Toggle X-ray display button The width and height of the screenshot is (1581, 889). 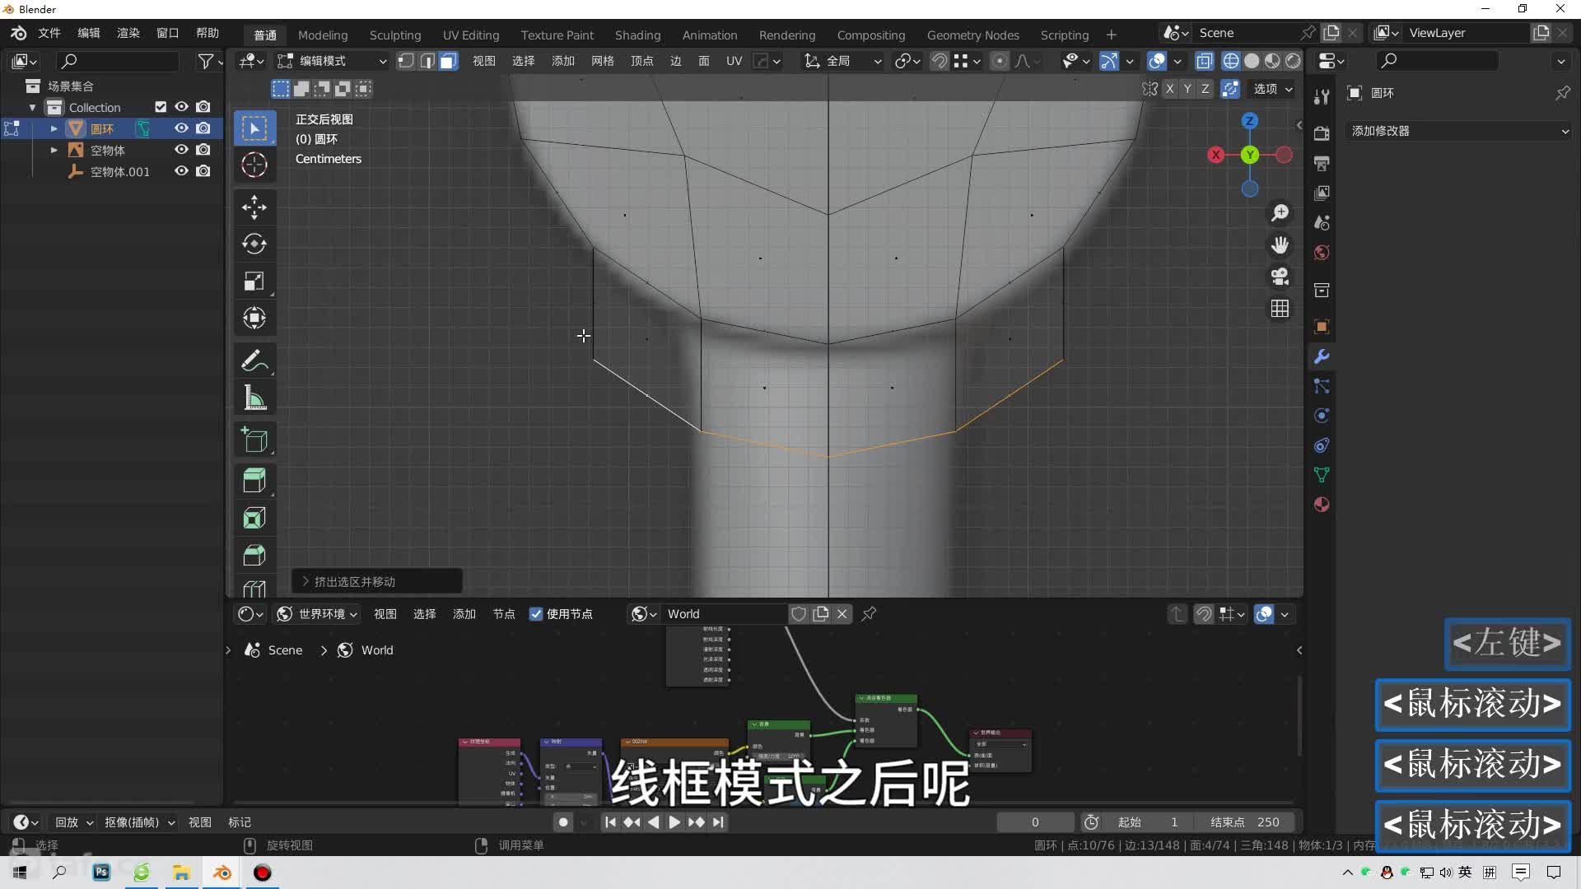[x=1204, y=61]
